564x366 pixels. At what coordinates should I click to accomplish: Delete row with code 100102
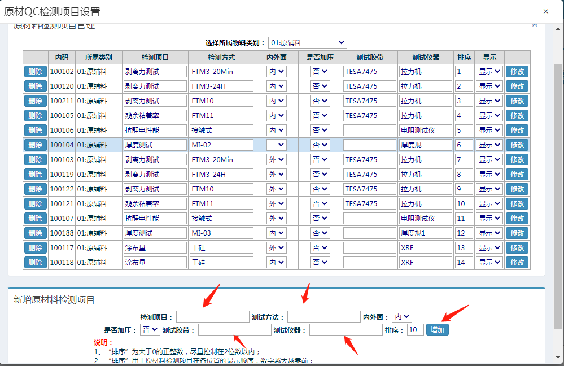pos(35,72)
